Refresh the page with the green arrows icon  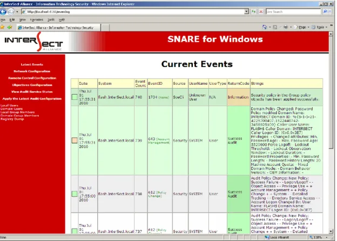[254, 11]
